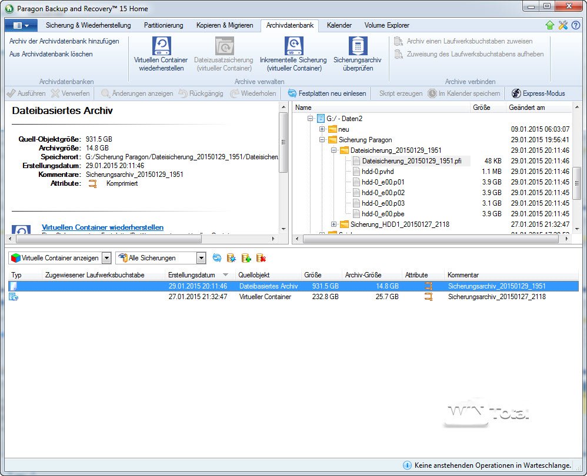The width and height of the screenshot is (587, 476).
Task: Open the Volume Explorer tab
Action: (x=386, y=25)
